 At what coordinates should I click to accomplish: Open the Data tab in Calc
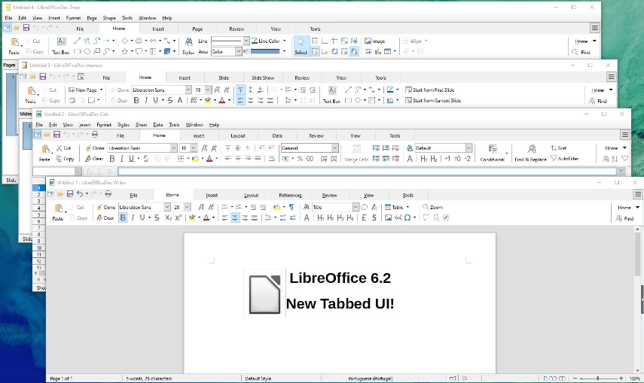[277, 135]
